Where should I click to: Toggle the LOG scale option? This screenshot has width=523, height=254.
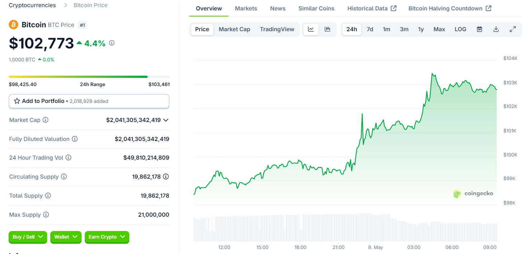(460, 29)
